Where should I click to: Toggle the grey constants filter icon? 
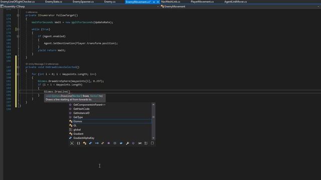(x=115, y=143)
